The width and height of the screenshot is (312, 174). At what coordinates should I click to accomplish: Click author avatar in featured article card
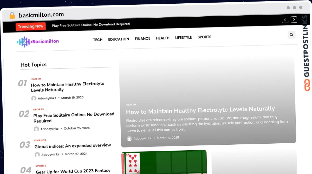click(x=129, y=139)
